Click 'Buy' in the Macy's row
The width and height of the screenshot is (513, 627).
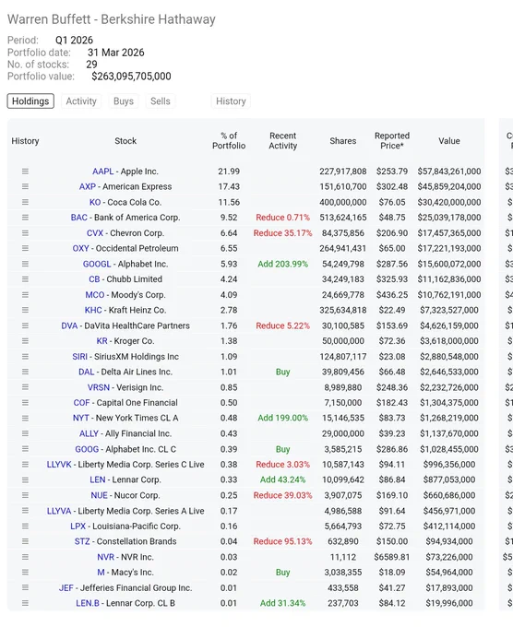coord(283,573)
